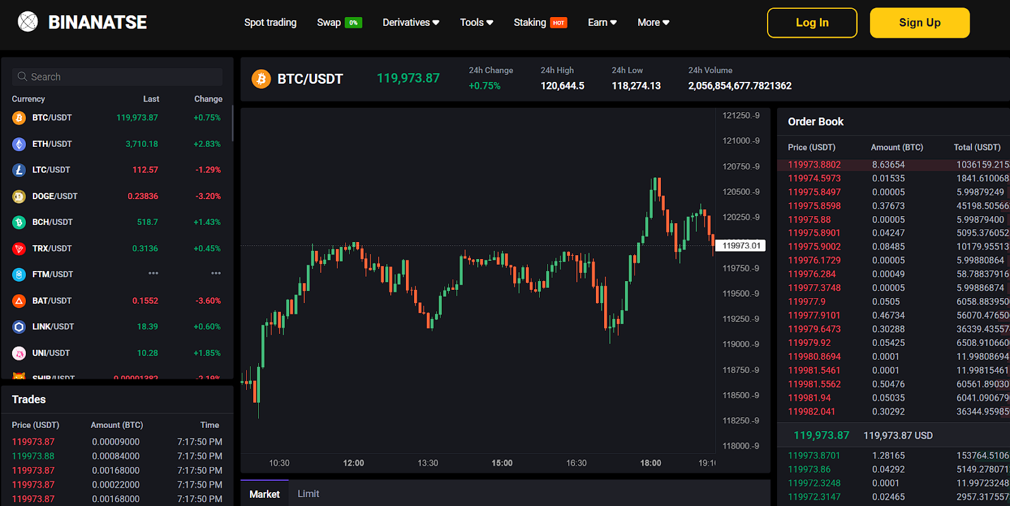Expand the Derivatives dropdown menu
This screenshot has height=506, width=1010.
click(410, 23)
